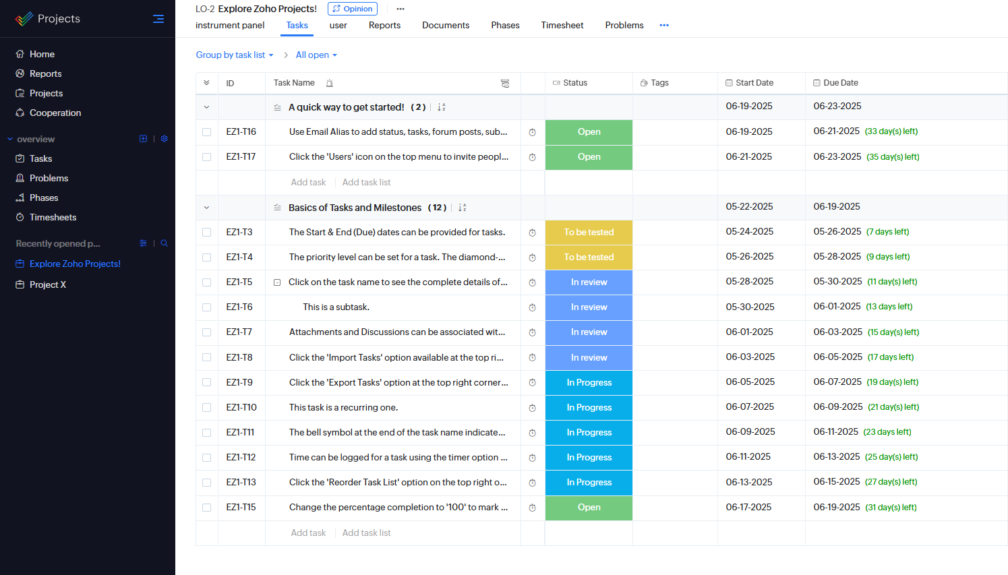Collapse 'A quick way to get started!' list

(x=207, y=107)
